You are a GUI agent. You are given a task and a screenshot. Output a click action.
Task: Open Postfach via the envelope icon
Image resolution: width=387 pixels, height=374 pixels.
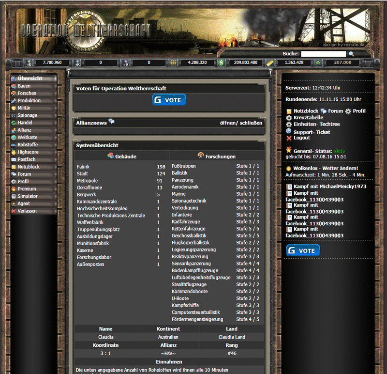click(x=14, y=159)
